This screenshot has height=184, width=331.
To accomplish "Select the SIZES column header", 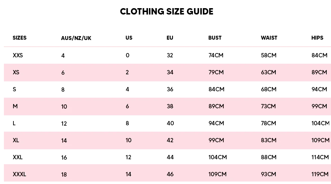I will (19, 38).
